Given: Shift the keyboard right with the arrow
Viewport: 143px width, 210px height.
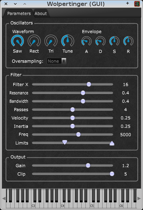Looking at the screenshot, I should tap(139, 199).
